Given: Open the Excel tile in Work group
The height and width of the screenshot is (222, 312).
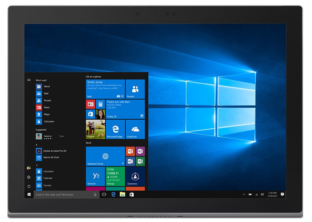Looking at the screenshot, I should (x=140, y=161).
